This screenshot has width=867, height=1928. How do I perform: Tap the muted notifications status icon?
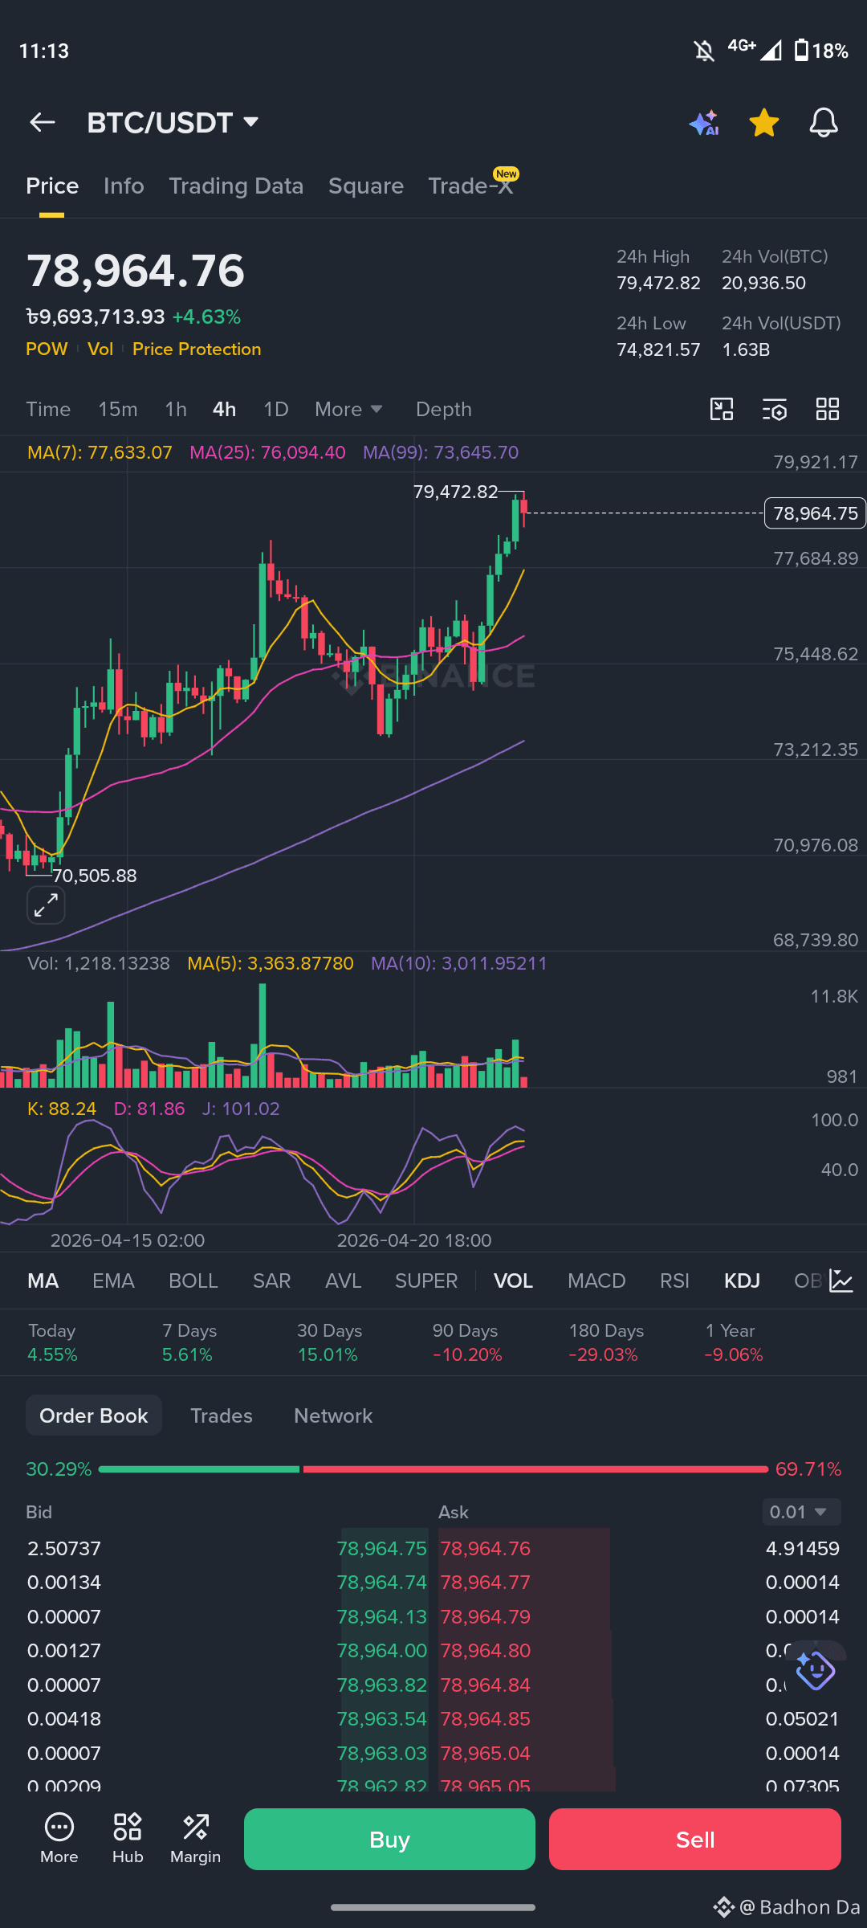(704, 51)
